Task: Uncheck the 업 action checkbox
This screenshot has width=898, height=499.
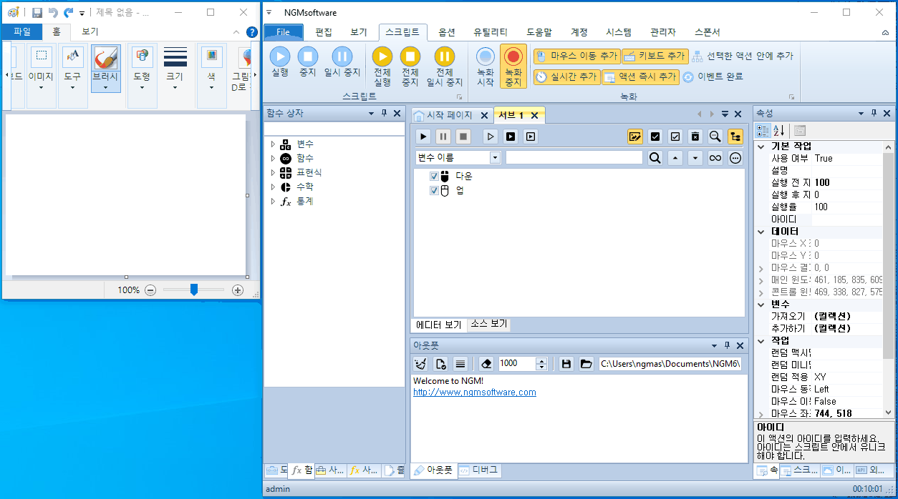Action: tap(434, 190)
